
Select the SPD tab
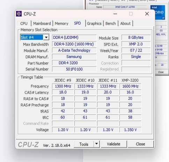[x=78, y=23]
